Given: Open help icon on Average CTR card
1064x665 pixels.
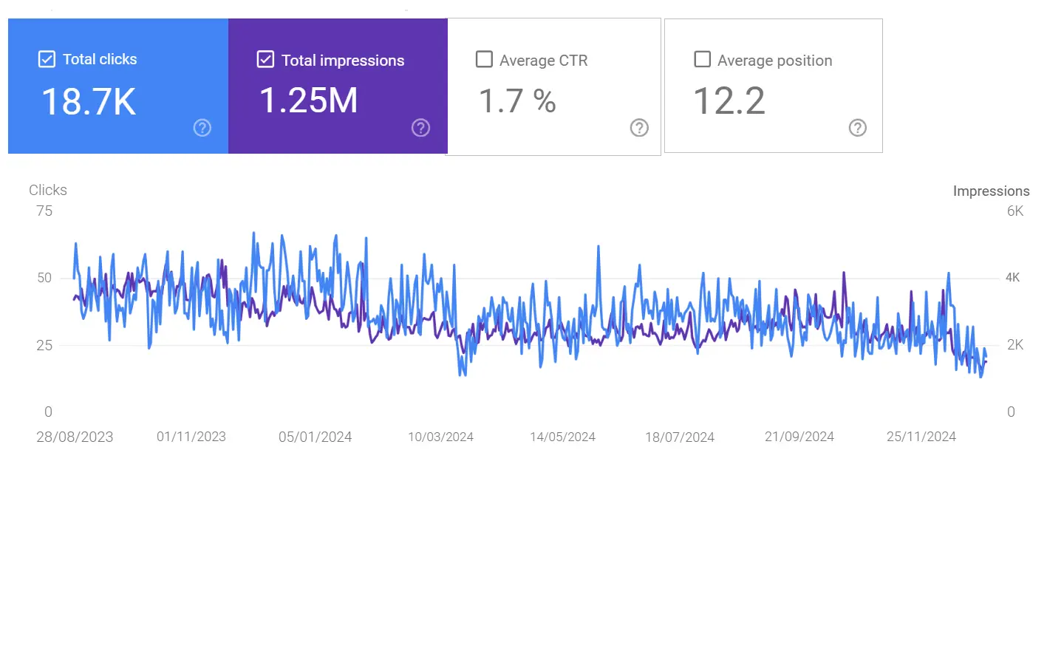Looking at the screenshot, I should (639, 128).
